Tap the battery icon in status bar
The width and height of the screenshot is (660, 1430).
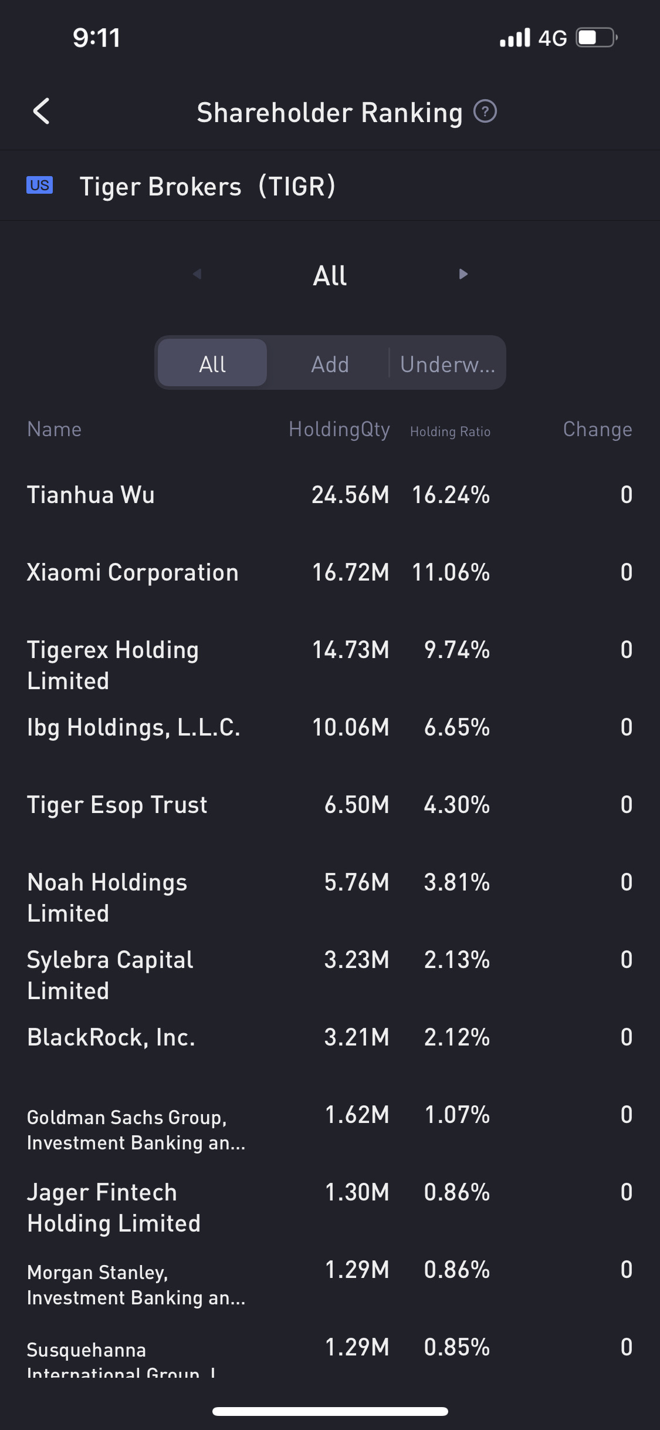pos(596,38)
